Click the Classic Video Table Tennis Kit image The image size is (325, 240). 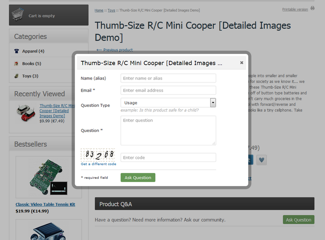click(x=49, y=177)
